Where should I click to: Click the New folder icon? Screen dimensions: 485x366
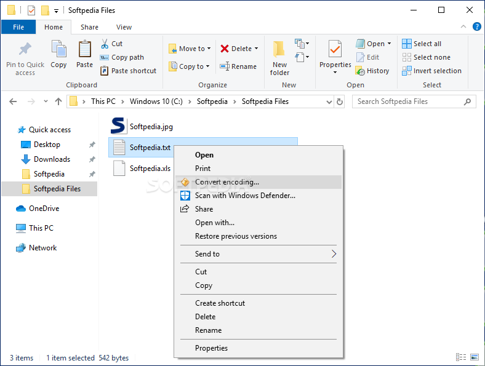(x=279, y=49)
